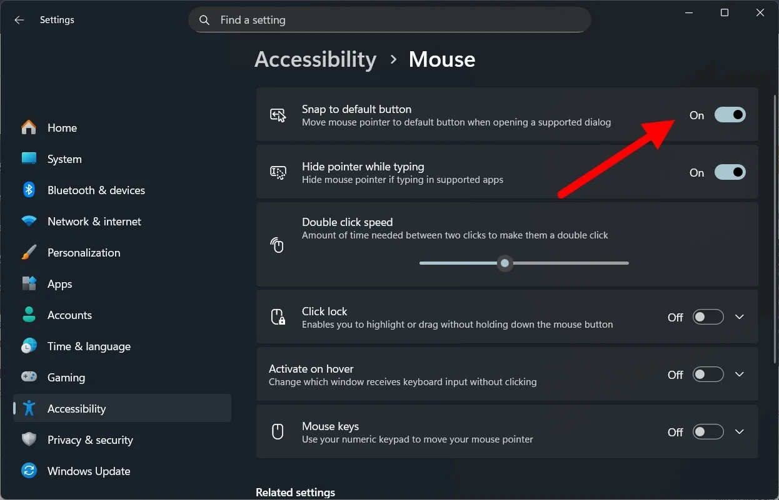779x500 pixels.
Task: Click the Find a setting search box
Action: tap(389, 19)
